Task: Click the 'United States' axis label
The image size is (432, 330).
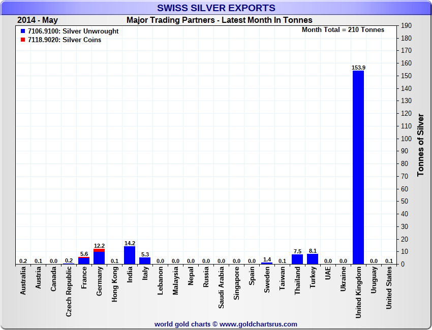Action: click(389, 288)
